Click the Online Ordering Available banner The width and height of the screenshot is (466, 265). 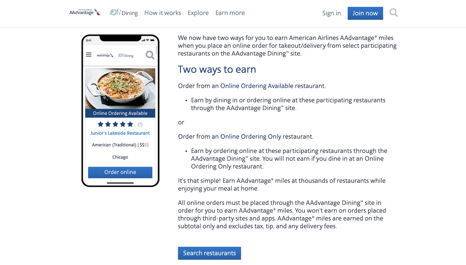(x=120, y=113)
